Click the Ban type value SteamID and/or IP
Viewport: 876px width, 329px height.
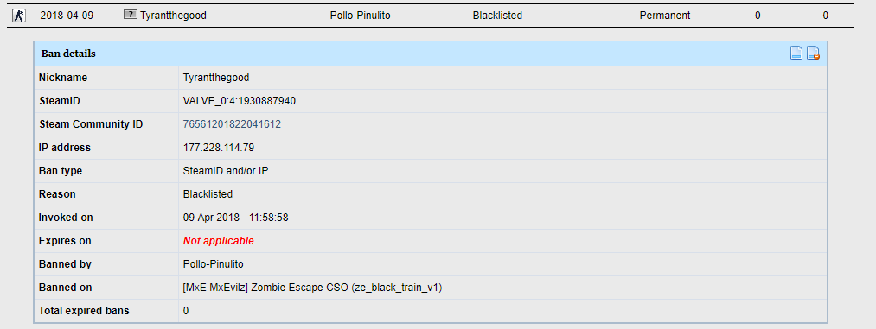(226, 171)
